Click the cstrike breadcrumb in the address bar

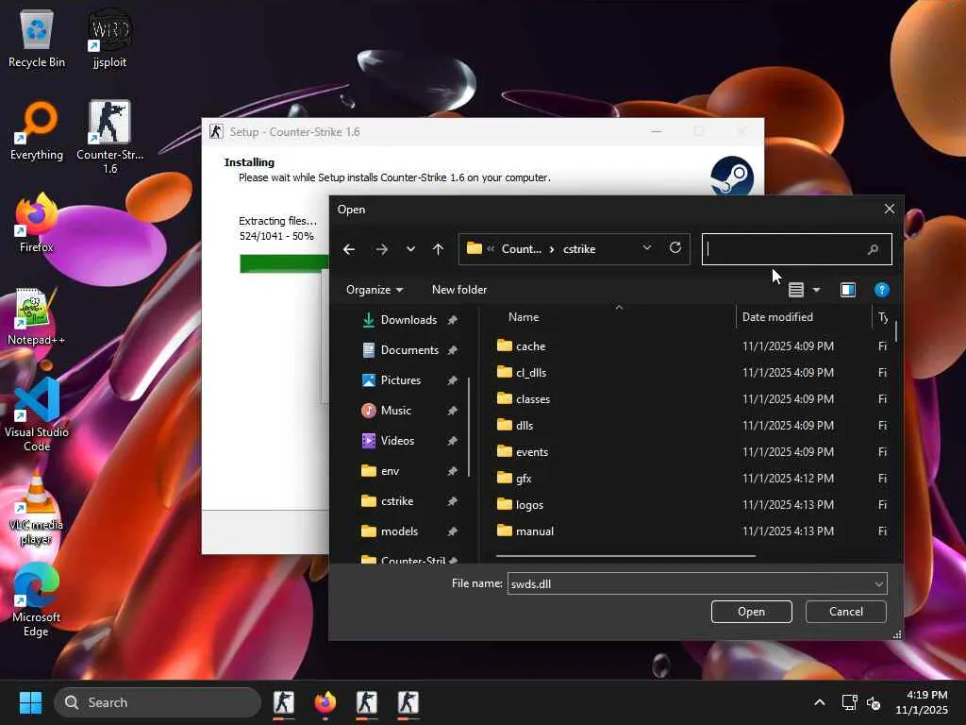pos(579,249)
